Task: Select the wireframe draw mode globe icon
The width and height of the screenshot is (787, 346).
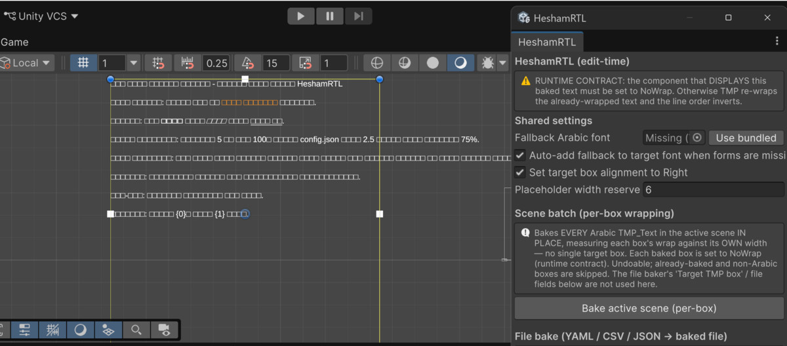Action: pos(377,63)
